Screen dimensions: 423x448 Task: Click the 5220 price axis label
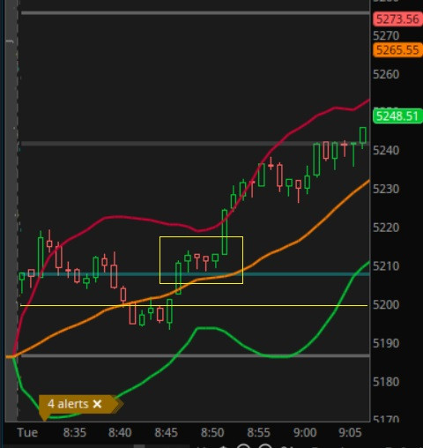(386, 228)
